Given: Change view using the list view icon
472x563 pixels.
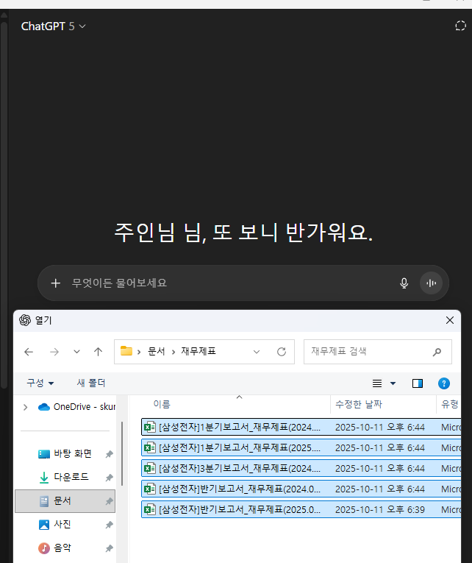Looking at the screenshot, I should pyautogui.click(x=377, y=383).
